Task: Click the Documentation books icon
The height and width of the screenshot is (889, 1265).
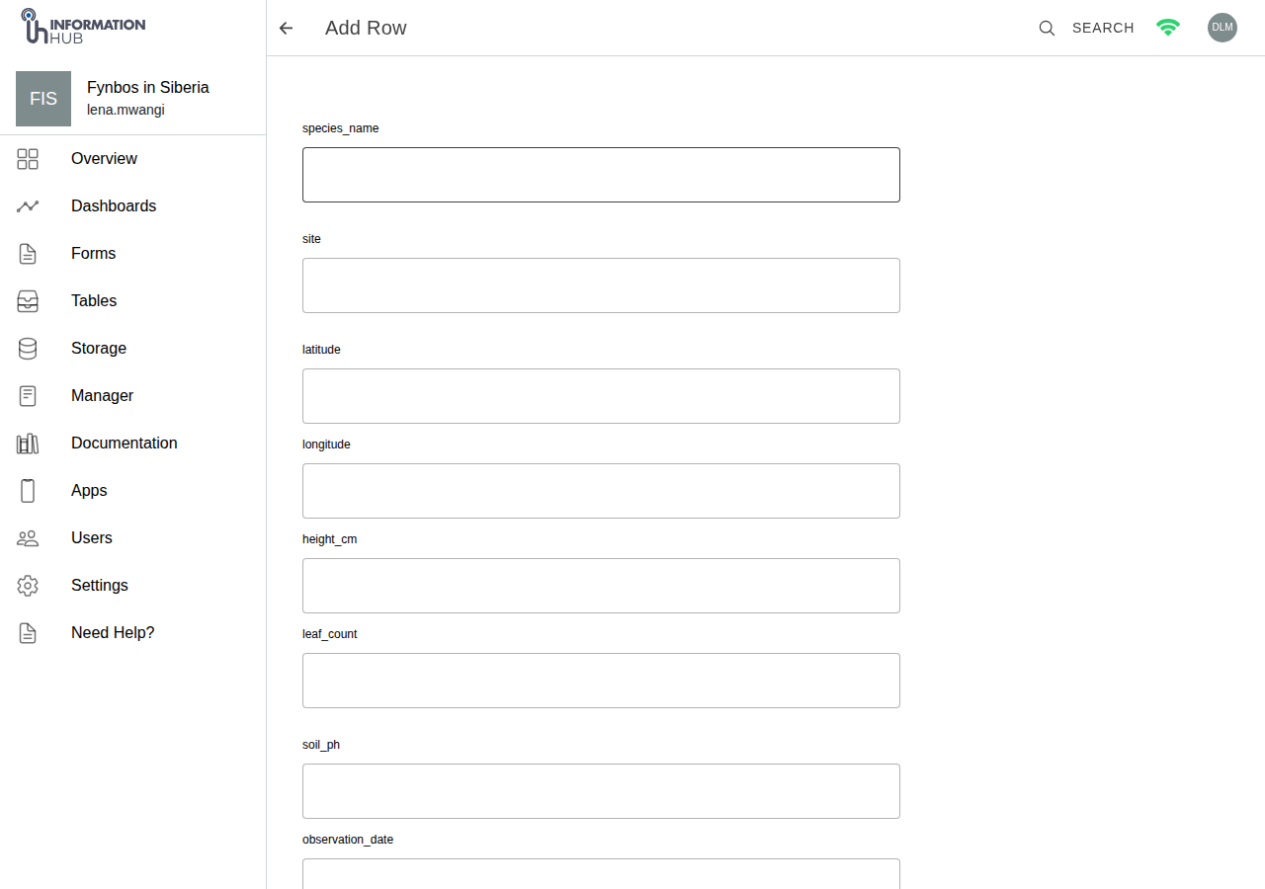Action: 28,444
